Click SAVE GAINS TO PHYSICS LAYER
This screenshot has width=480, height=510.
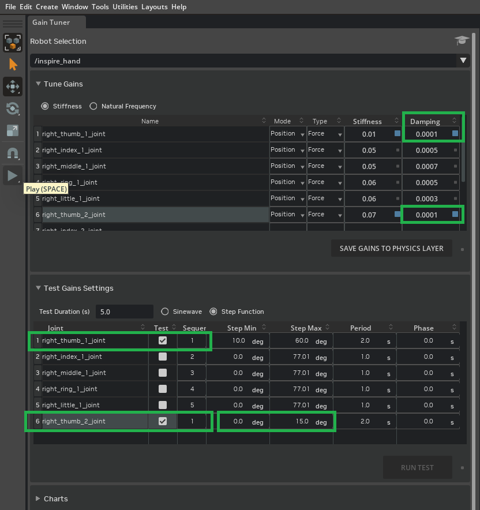point(392,247)
